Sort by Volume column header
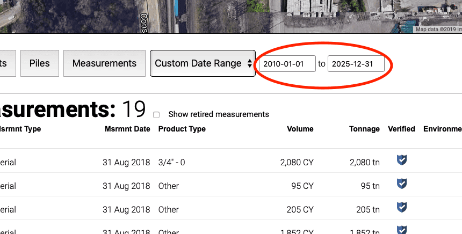Screen dimensions: 462x234 coord(300,129)
